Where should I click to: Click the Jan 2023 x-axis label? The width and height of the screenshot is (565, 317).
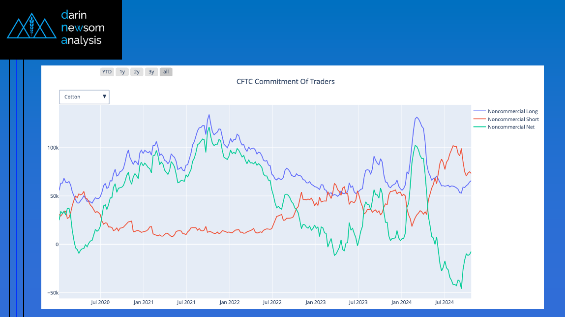pos(315,302)
